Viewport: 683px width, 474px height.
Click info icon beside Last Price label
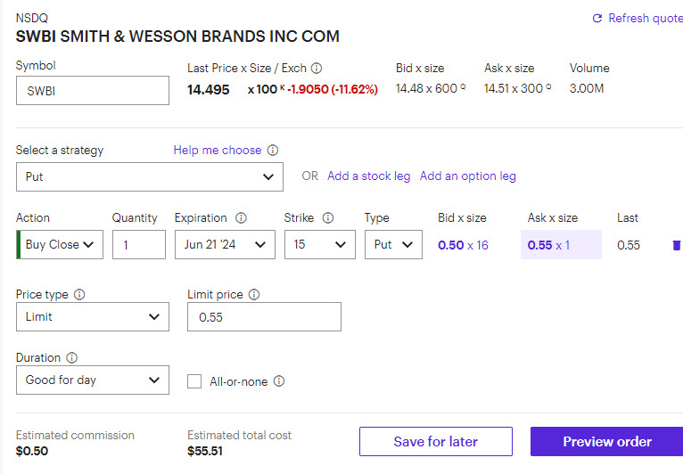317,68
